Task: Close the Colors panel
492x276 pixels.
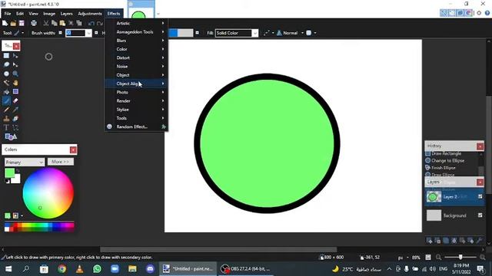Action: pos(73,150)
